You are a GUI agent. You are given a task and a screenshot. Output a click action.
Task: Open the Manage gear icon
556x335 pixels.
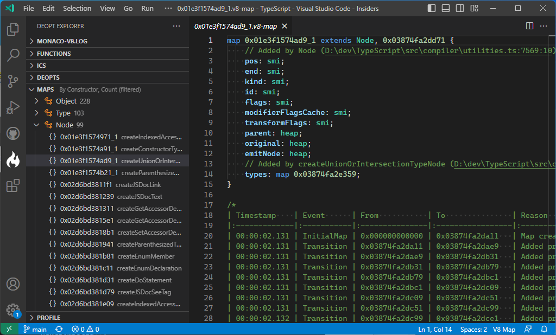[x=13, y=310]
